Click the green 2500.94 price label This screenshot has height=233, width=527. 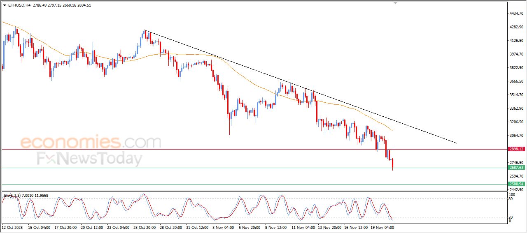point(516,184)
